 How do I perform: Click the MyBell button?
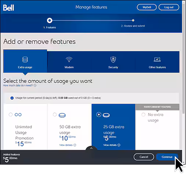147,7
